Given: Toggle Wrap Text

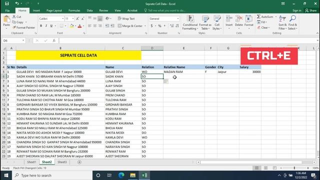Looking at the screenshot, I should 126,18.
